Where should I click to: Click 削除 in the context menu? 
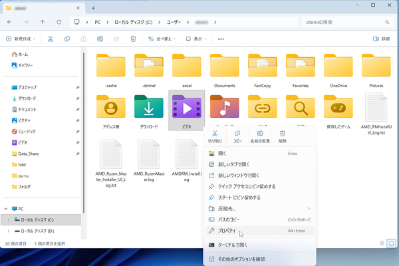283,137
